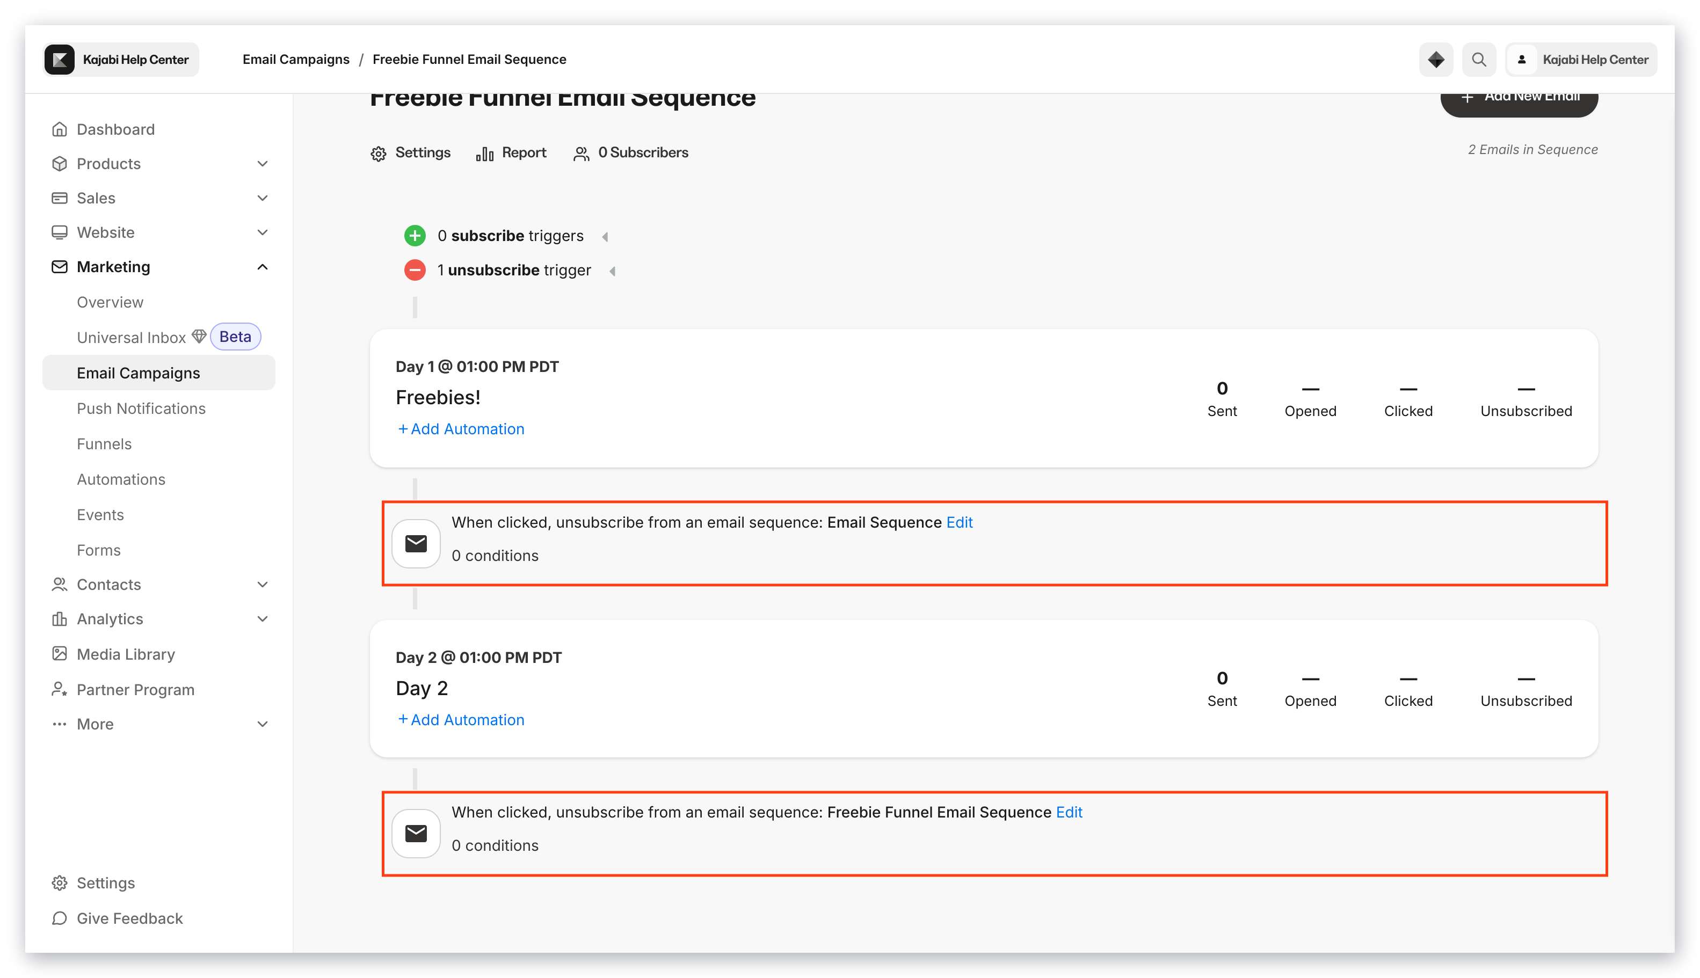1700x978 pixels.
Task: Click the Dashboard home icon
Action: (x=59, y=129)
